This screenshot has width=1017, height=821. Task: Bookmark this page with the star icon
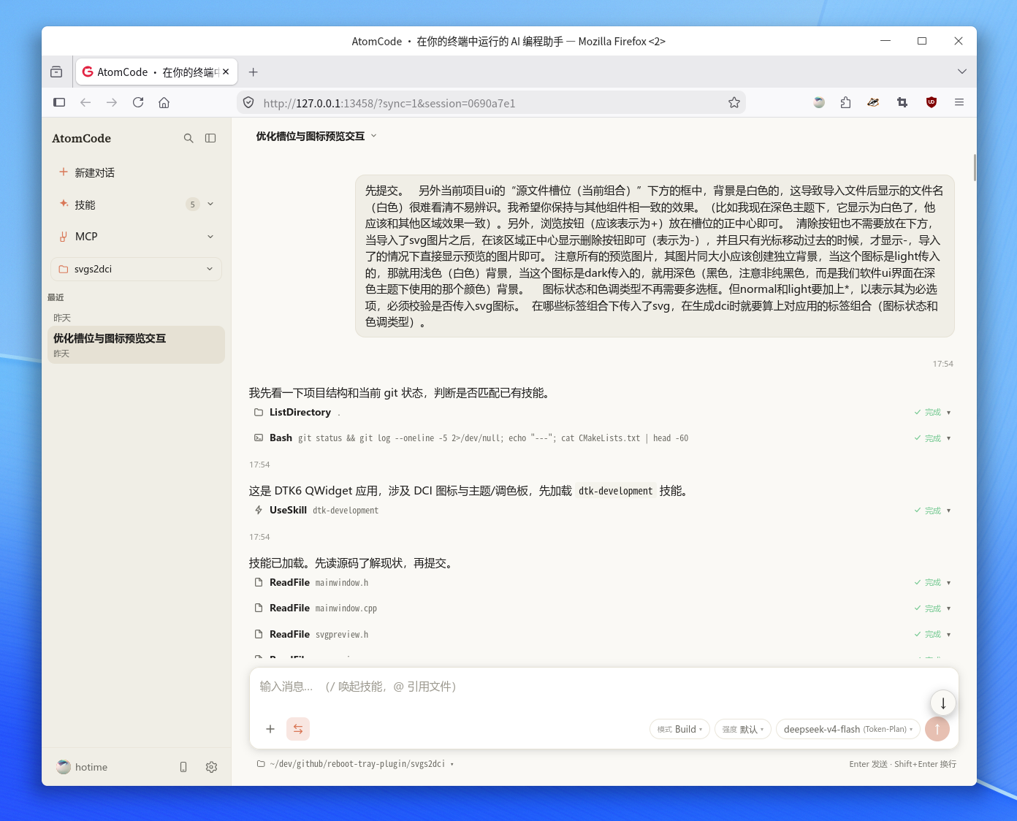734,102
